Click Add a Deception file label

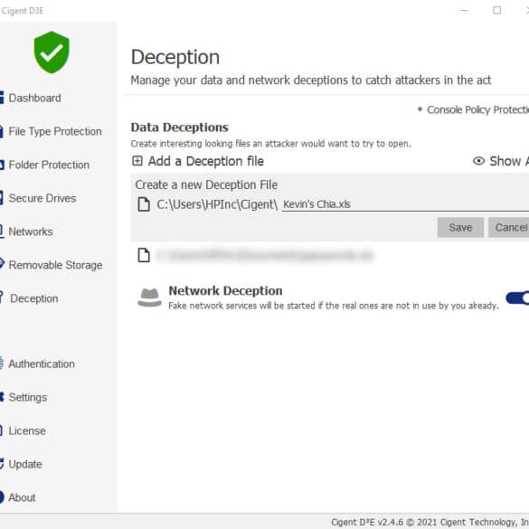click(x=206, y=161)
